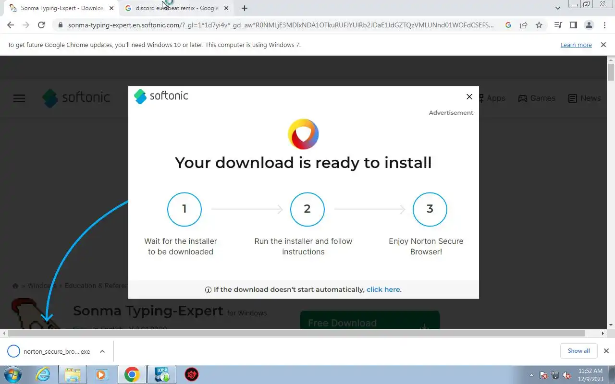Image resolution: width=615 pixels, height=384 pixels.
Task: Open Windows Explorer from taskbar
Action: 72,374
